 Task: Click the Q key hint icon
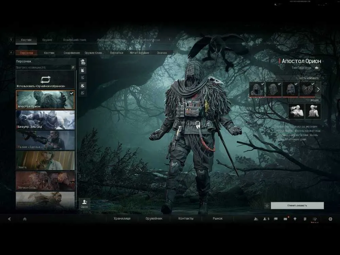11,39
